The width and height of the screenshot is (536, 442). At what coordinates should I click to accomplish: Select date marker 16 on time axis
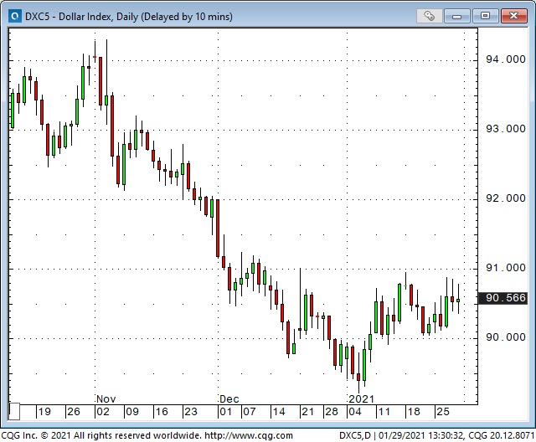pyautogui.click(x=162, y=412)
